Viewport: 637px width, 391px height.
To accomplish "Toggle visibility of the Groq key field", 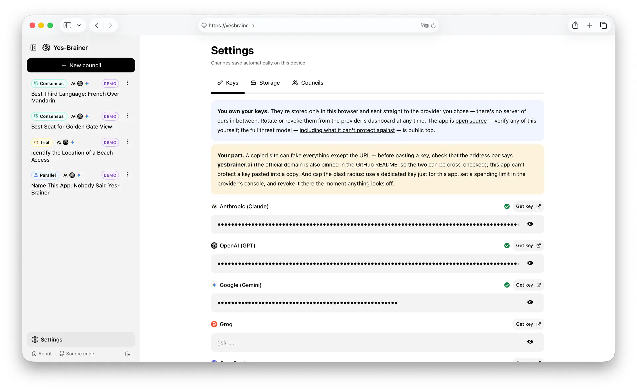I will point(530,342).
